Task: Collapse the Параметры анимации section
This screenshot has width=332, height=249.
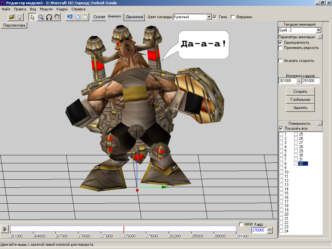Action: pos(320,37)
